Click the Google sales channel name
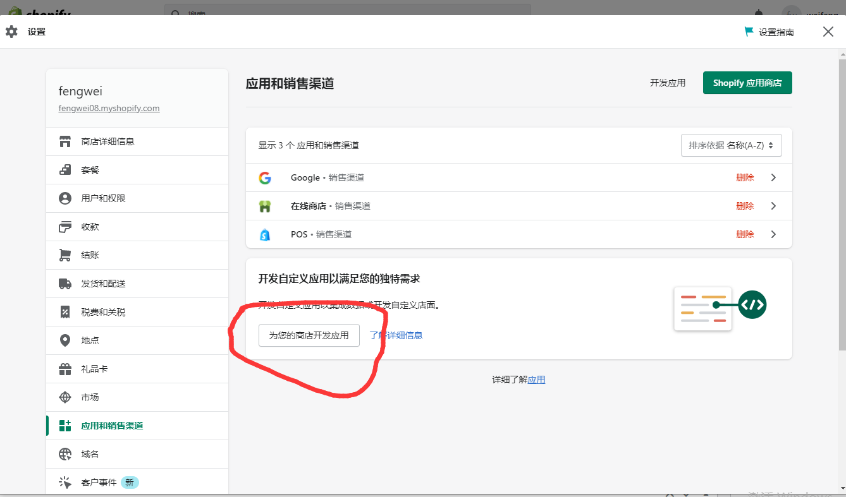The width and height of the screenshot is (846, 497). coord(305,178)
